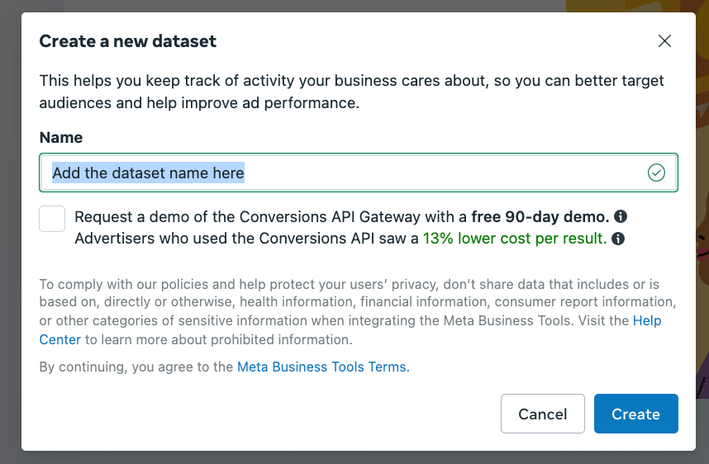
Task: Close the Create a new dataset dialog
Action: pyautogui.click(x=664, y=41)
